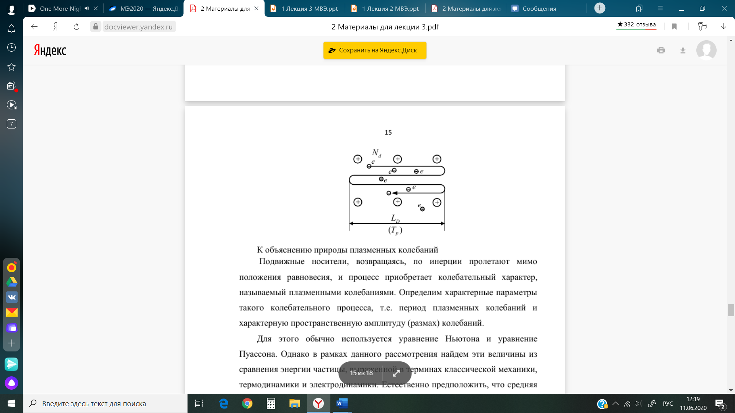
Task: Click the vertical scrollbar thumb
Action: 731,310
